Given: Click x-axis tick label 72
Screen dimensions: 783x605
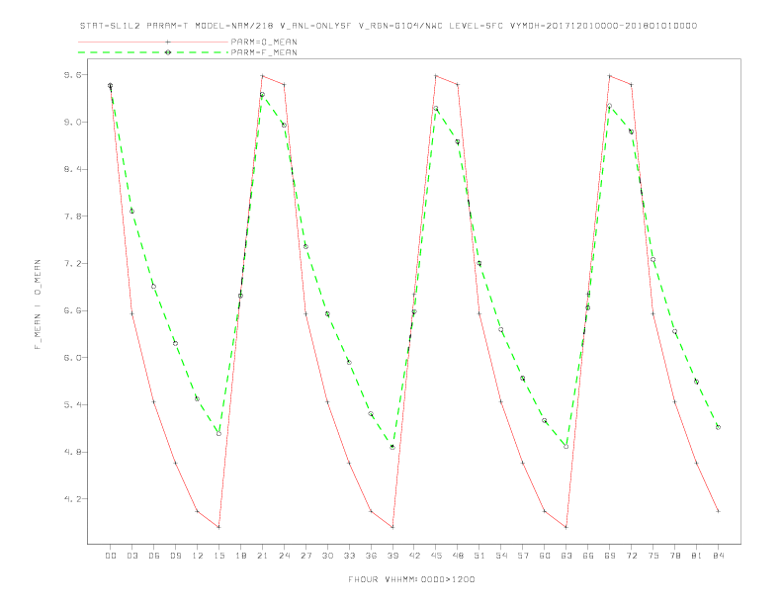Looking at the screenshot, I should [x=631, y=556].
